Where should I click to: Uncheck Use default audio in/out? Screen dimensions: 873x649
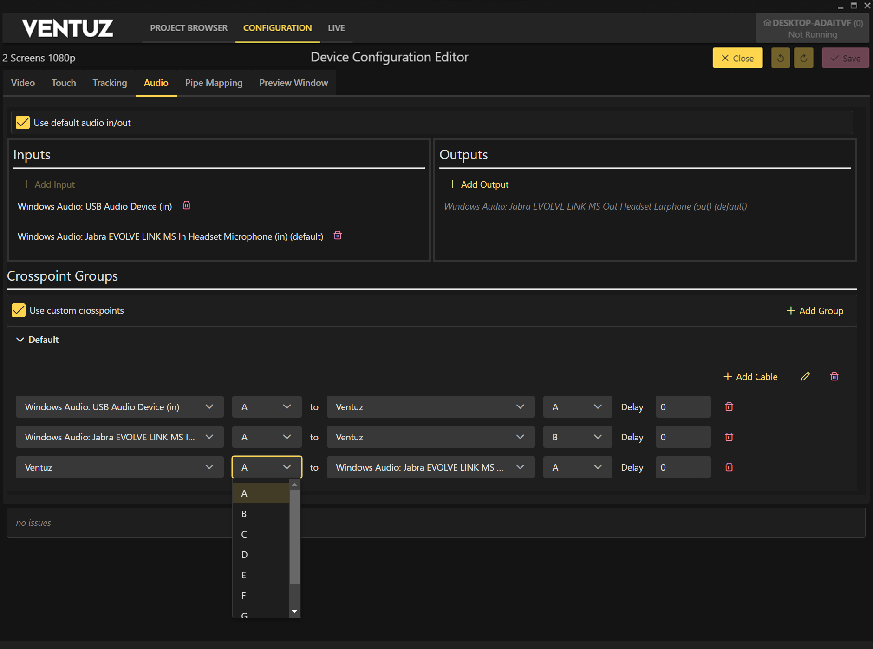pyautogui.click(x=23, y=123)
